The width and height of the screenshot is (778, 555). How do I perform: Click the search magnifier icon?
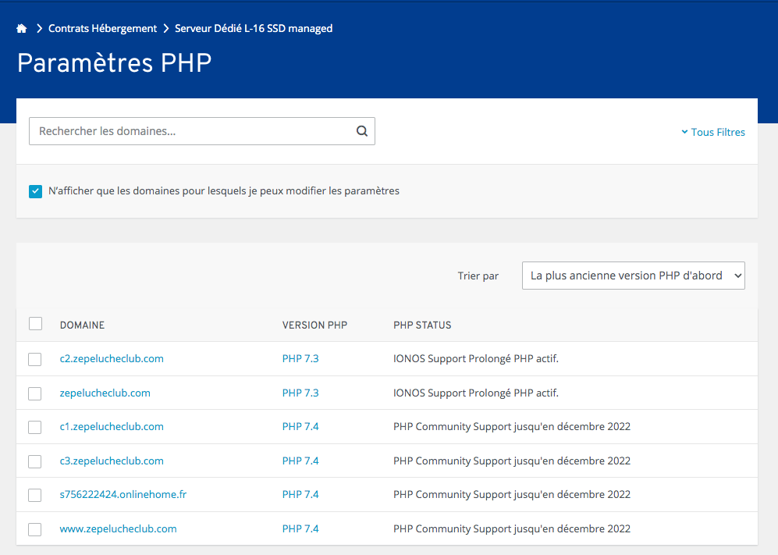362,131
